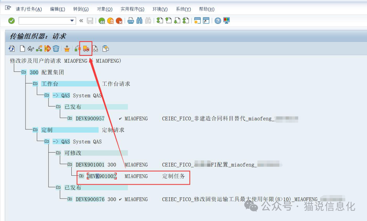Click the 非建造合同科目替代 request description

(218, 119)
